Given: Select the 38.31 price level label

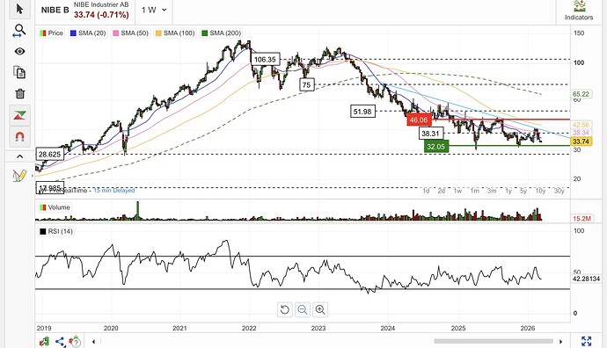Looking at the screenshot, I should click(431, 134).
